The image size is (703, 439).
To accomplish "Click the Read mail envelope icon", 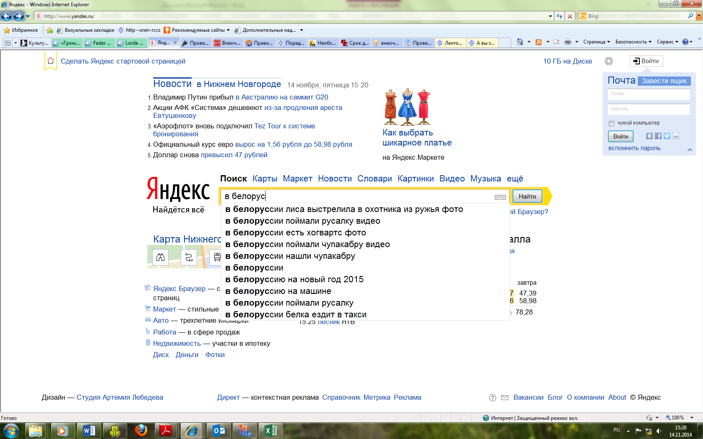I will pos(556,42).
